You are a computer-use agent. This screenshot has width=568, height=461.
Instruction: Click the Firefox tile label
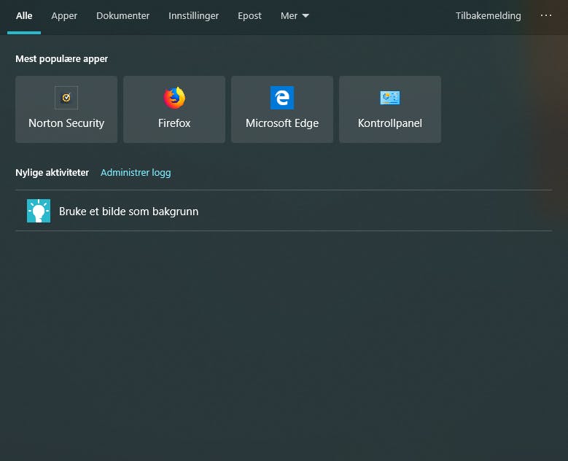click(174, 123)
